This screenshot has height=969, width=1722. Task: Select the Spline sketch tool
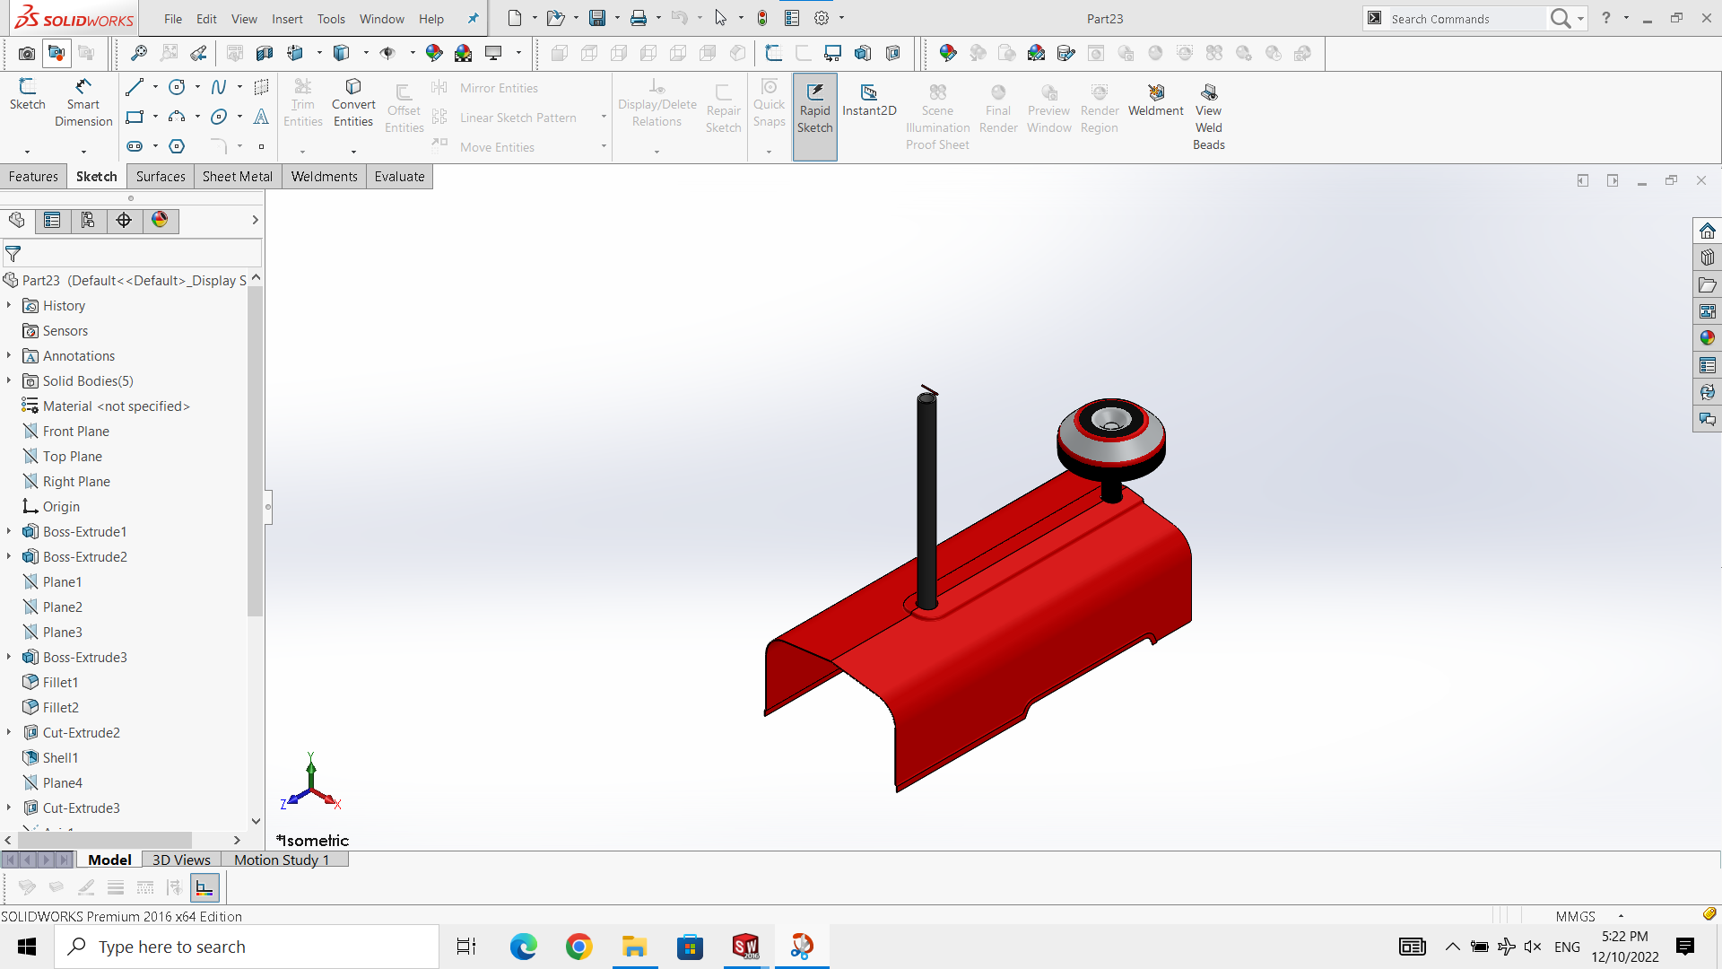click(219, 87)
